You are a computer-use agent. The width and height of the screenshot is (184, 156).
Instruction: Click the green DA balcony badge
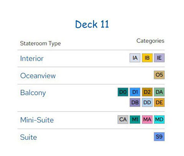(x=159, y=92)
